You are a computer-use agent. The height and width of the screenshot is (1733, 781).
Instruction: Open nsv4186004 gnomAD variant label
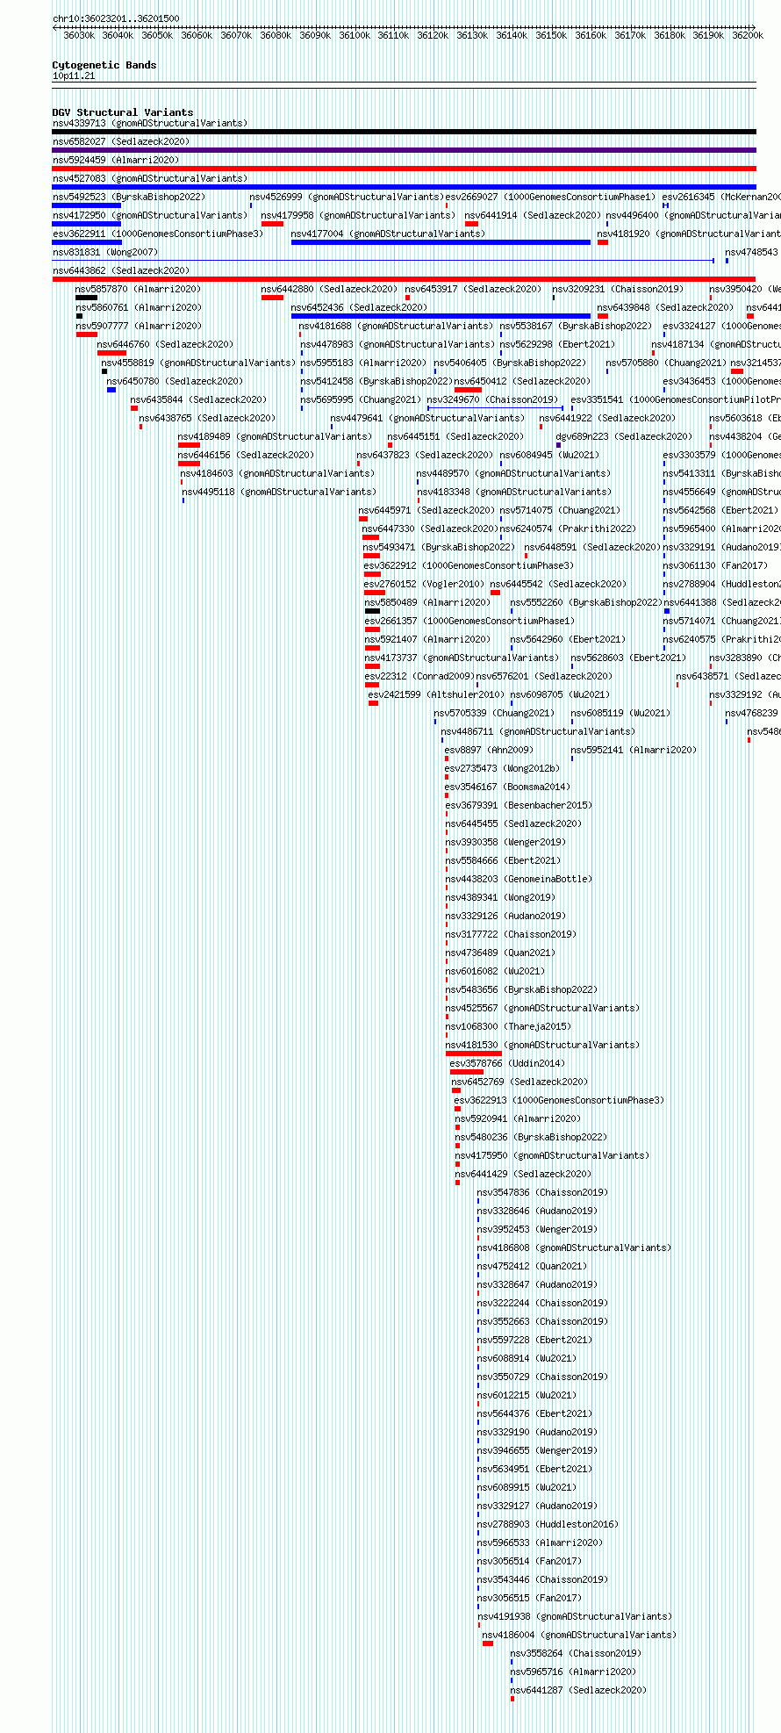pos(580,1635)
